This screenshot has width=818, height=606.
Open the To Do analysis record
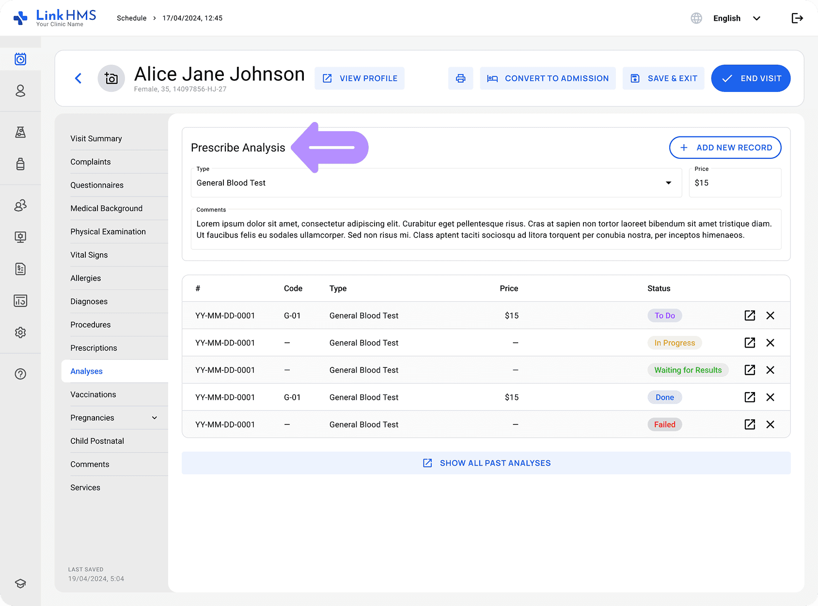(x=750, y=316)
